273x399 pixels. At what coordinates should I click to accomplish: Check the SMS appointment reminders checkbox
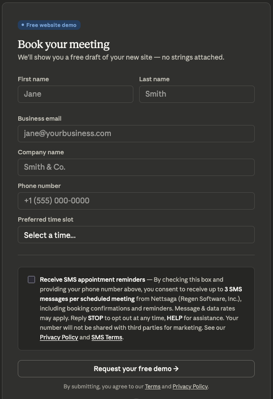click(31, 279)
